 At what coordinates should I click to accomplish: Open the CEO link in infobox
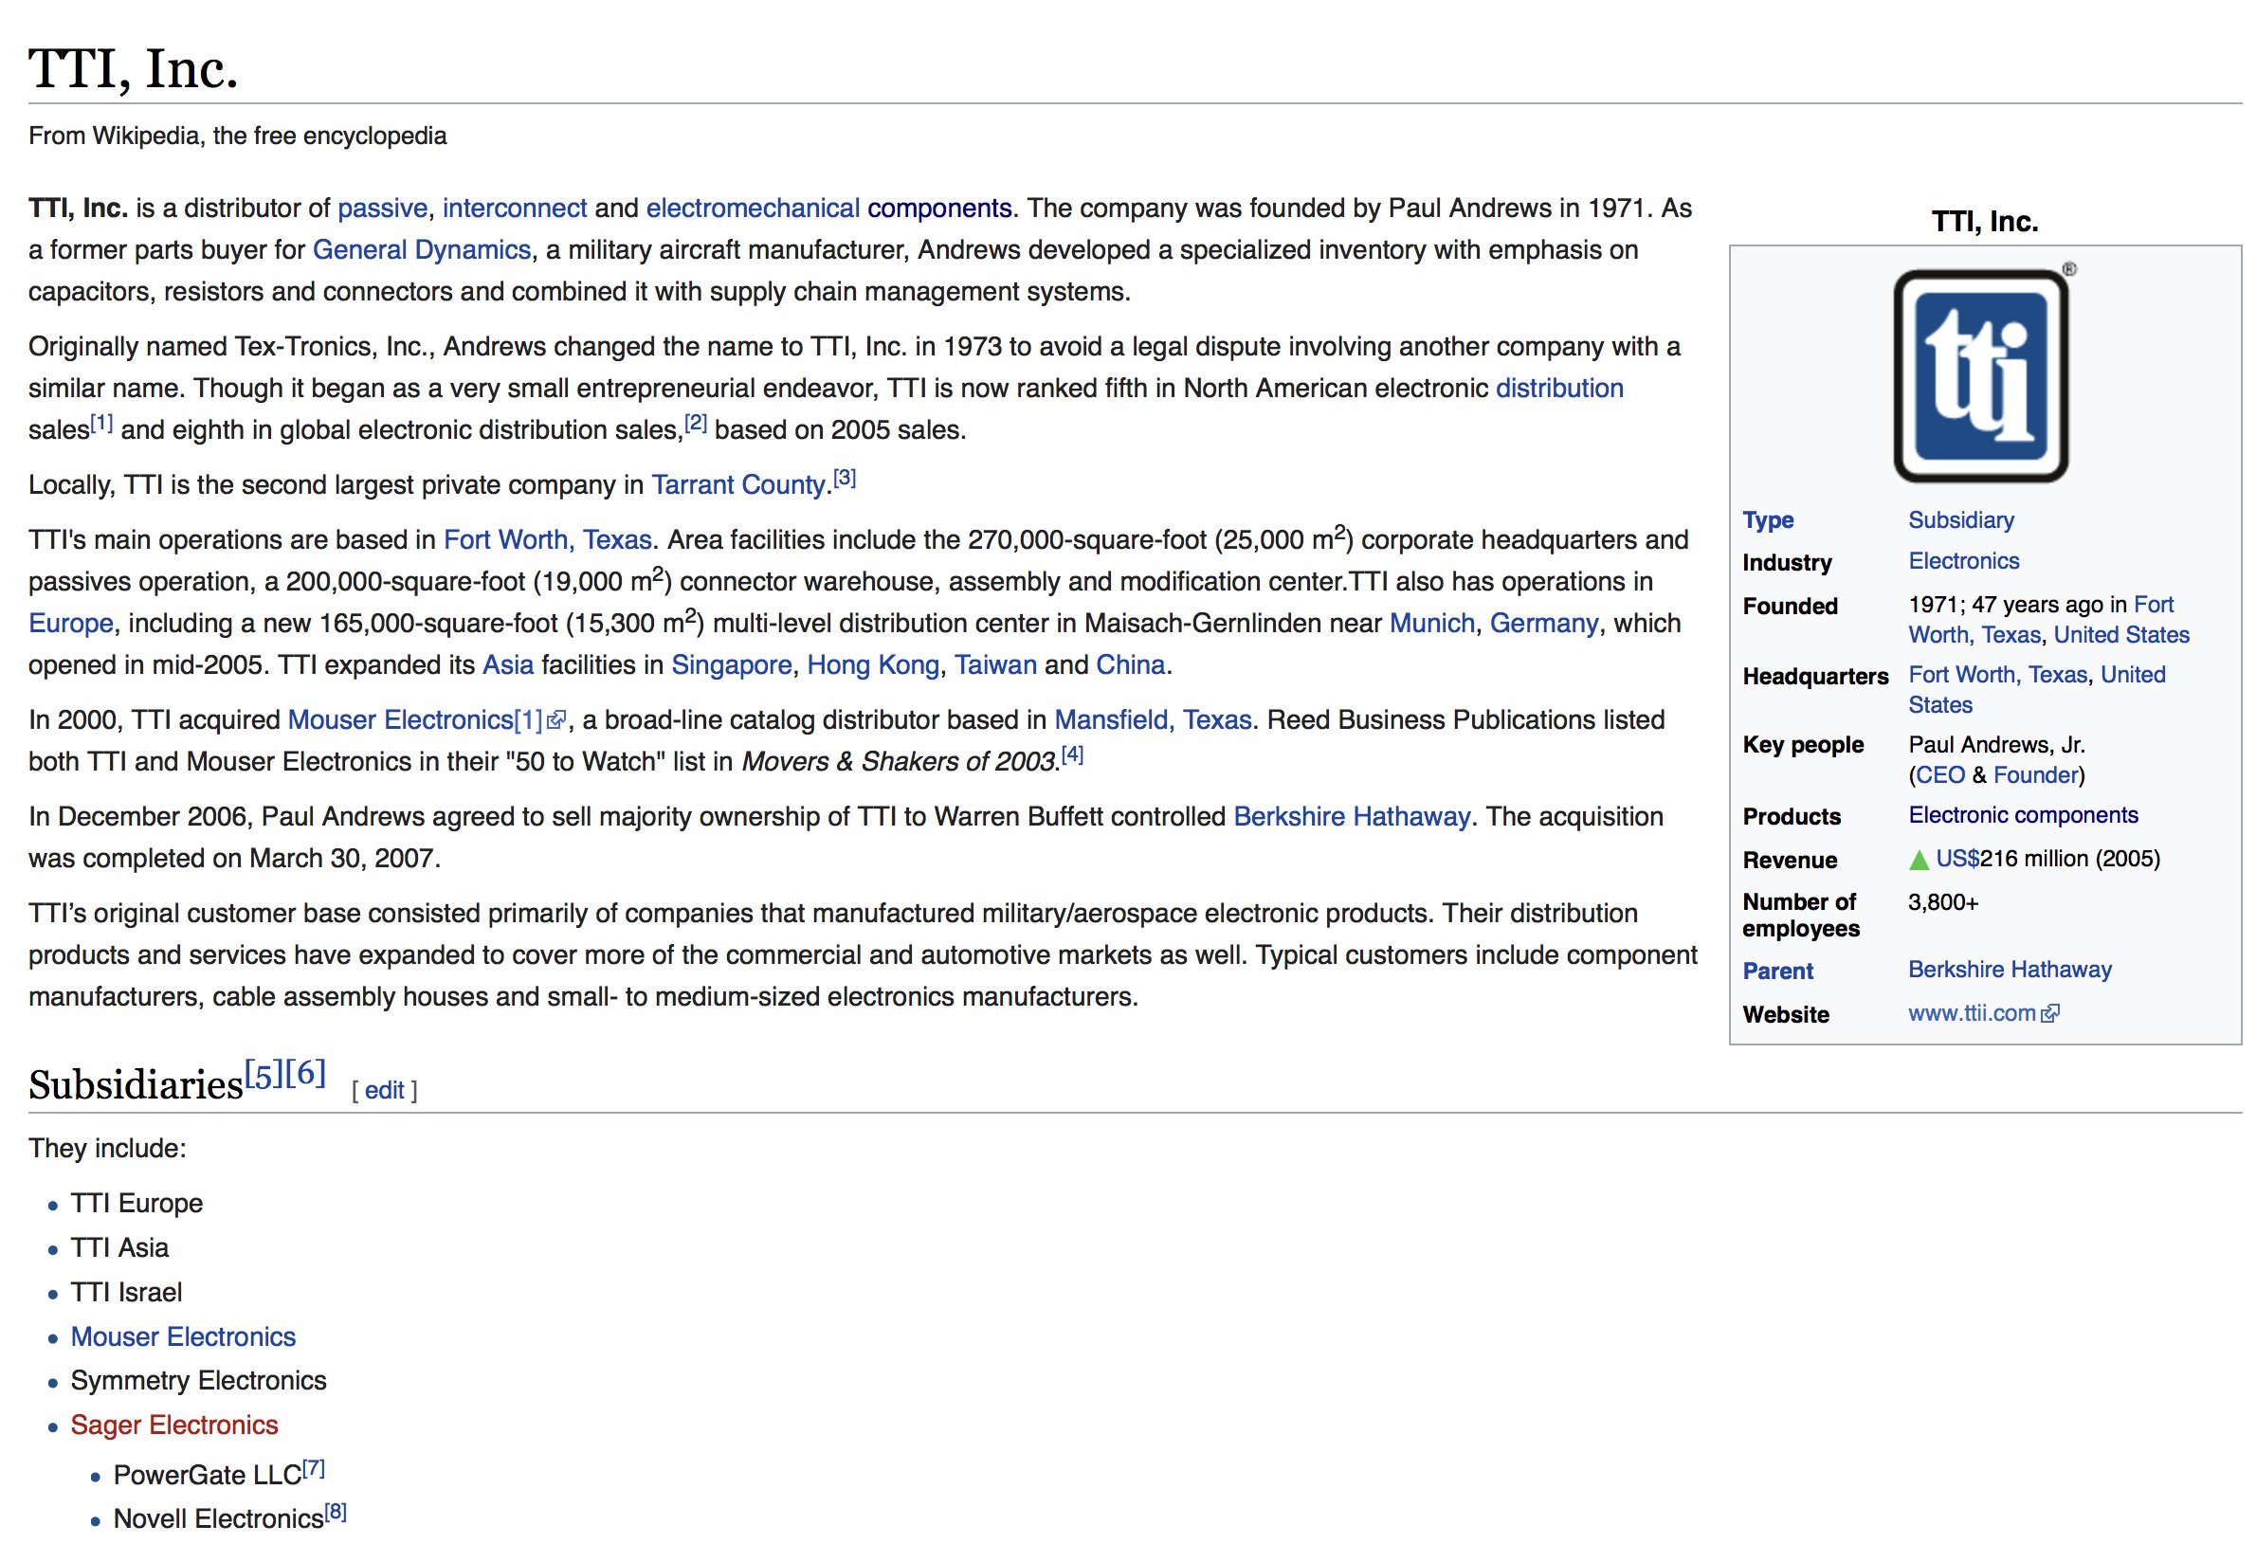[1939, 776]
